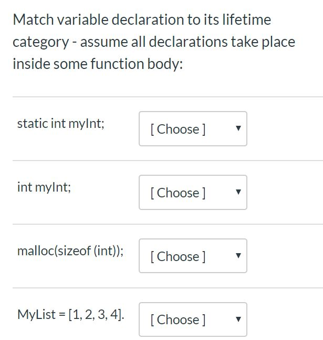The height and width of the screenshot is (340, 323).
Task: Select the 'malloc(sizeof (int));' label text
Action: 70,251
